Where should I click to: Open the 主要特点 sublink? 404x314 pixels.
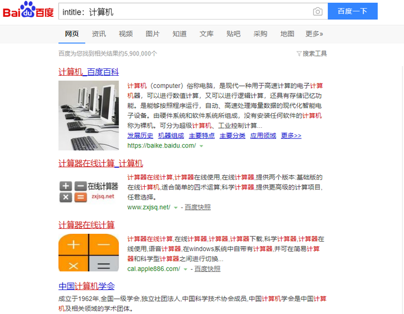[x=202, y=136]
